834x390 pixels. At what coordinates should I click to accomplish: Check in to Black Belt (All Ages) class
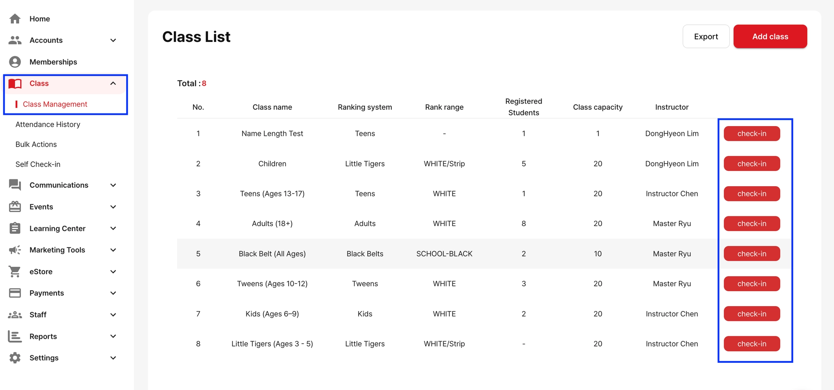(x=752, y=254)
